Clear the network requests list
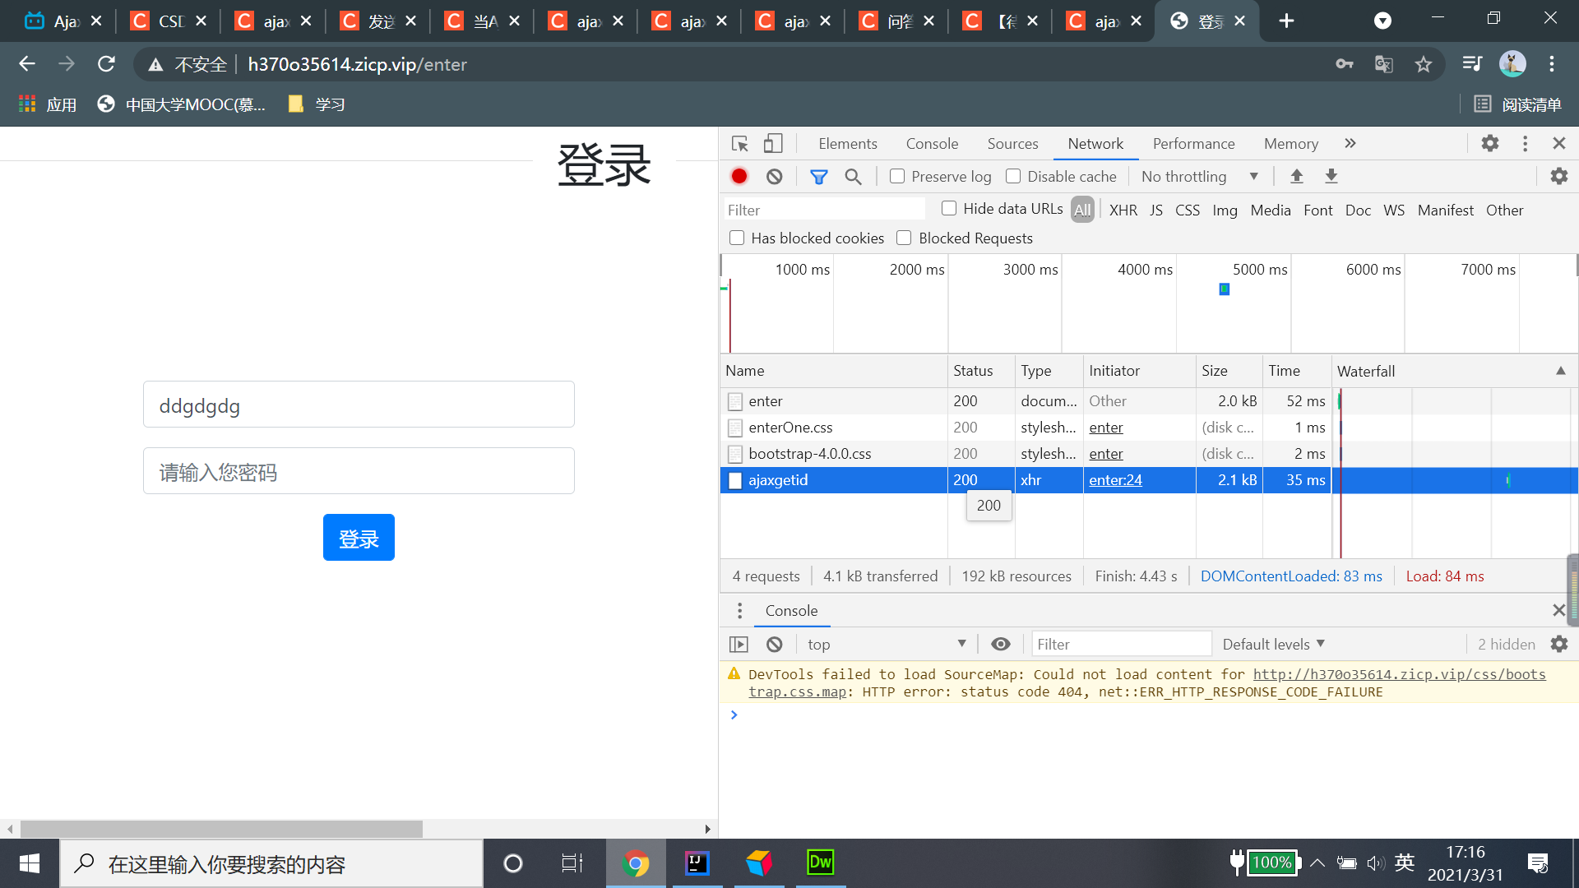Viewport: 1579px width, 888px height. [774, 176]
